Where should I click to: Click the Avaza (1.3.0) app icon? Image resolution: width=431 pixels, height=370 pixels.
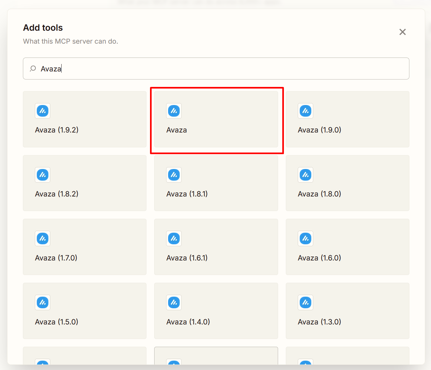(x=306, y=302)
